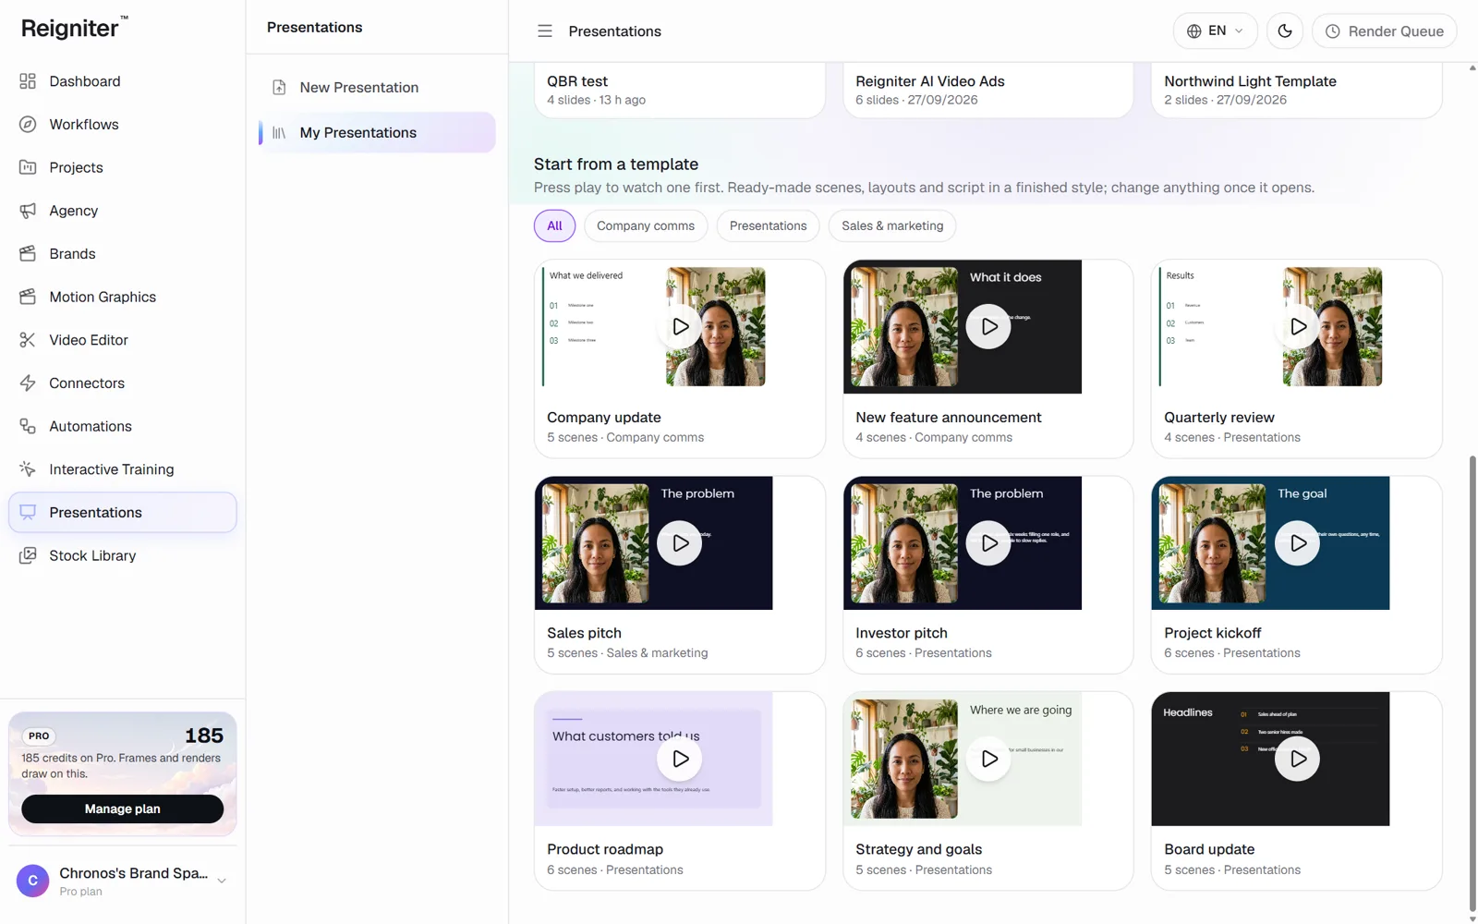Viewport: 1478px width, 924px height.
Task: Click the Brands icon in sidebar
Action: coord(28,254)
